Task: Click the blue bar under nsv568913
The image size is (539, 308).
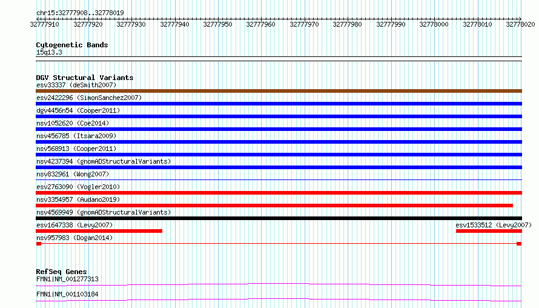Action: point(279,155)
